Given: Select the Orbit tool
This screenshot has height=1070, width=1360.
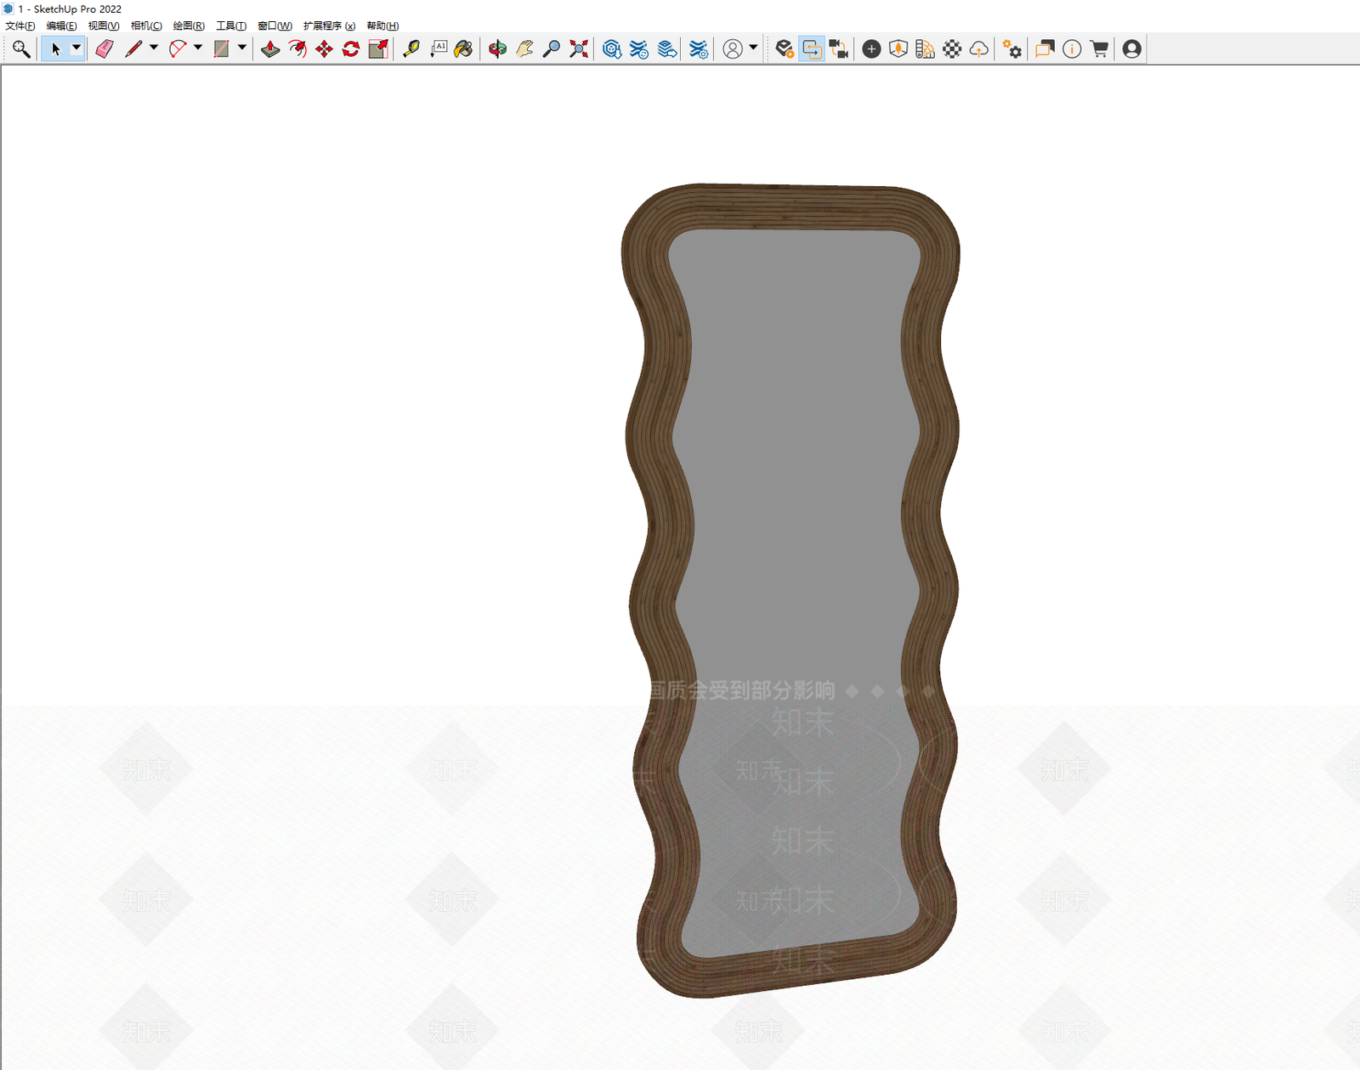Looking at the screenshot, I should point(498,49).
